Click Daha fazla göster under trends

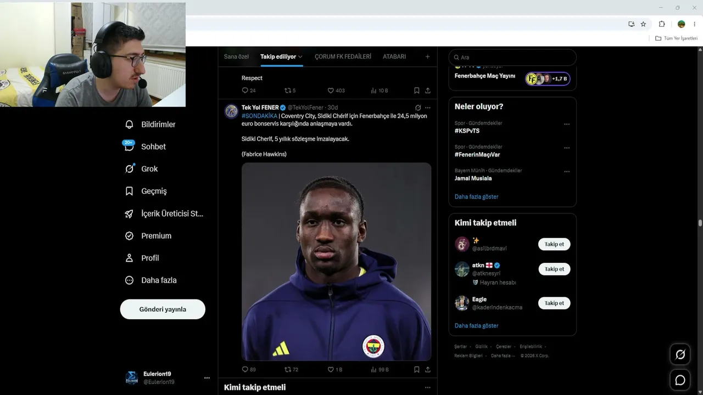pyautogui.click(x=477, y=196)
